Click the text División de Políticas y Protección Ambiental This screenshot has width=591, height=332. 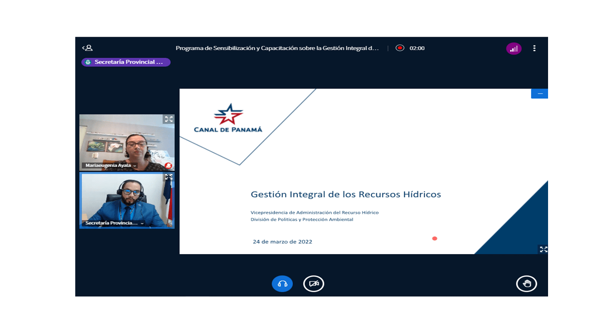(x=302, y=219)
